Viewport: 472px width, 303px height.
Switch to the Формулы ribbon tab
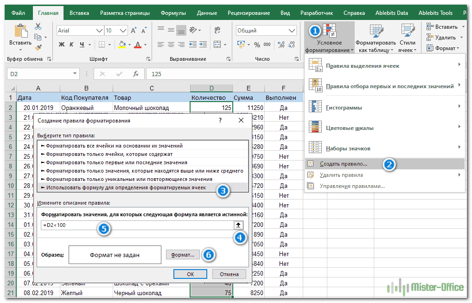pos(173,13)
